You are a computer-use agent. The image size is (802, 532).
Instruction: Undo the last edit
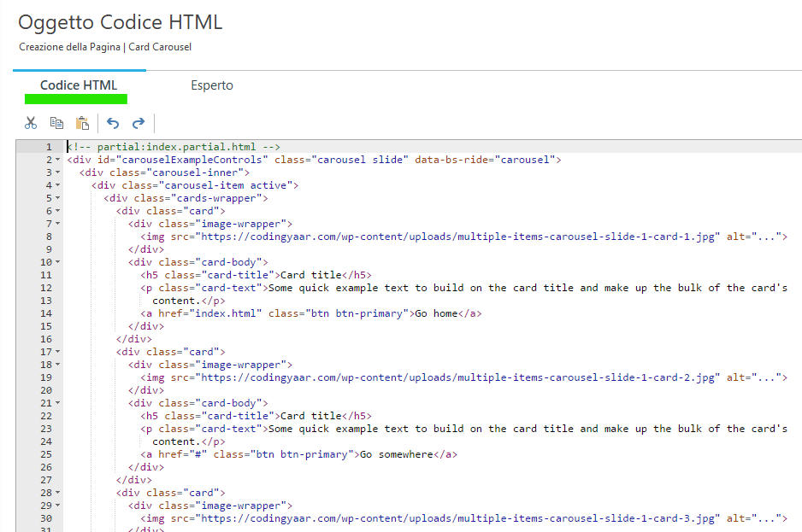click(113, 123)
